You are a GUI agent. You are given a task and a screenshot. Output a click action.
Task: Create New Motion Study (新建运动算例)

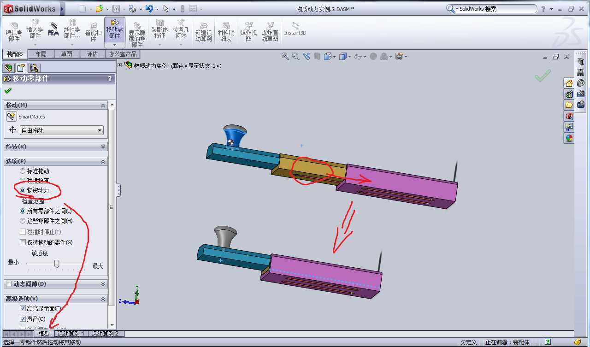click(x=203, y=32)
